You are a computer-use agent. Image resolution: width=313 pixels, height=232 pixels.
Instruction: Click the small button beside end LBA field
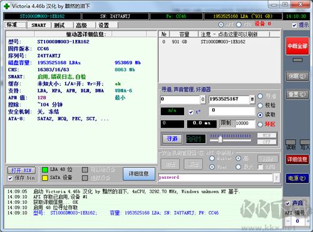252,99
